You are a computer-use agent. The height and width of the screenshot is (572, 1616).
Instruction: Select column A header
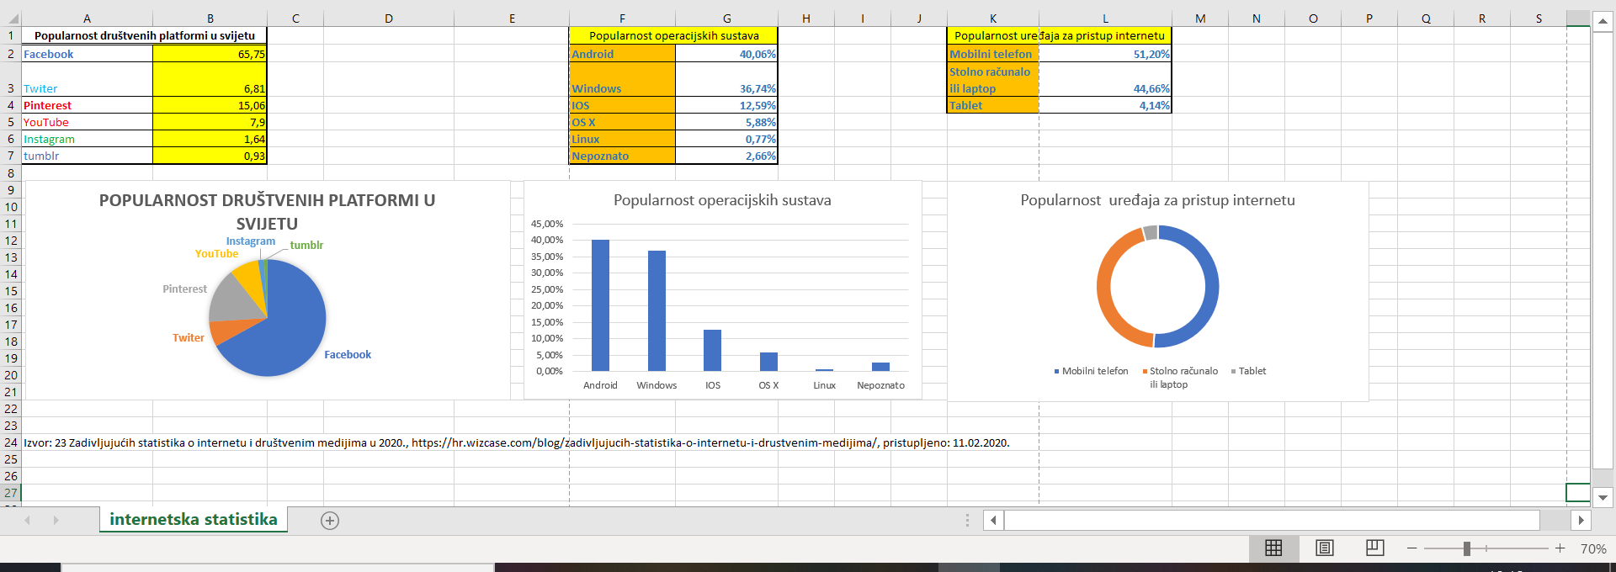[x=87, y=19]
